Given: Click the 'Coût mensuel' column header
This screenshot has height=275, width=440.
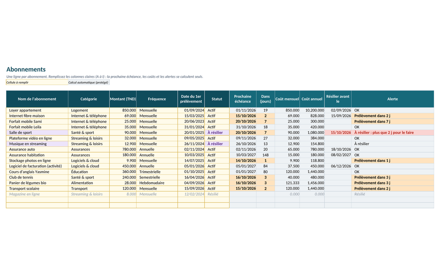Looking at the screenshot, I should (x=287, y=99).
